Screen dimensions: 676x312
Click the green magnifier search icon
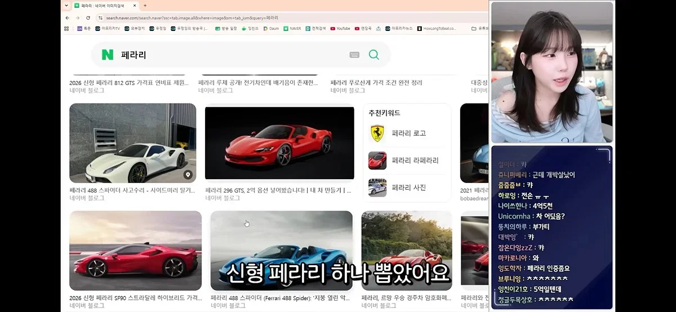(x=373, y=55)
